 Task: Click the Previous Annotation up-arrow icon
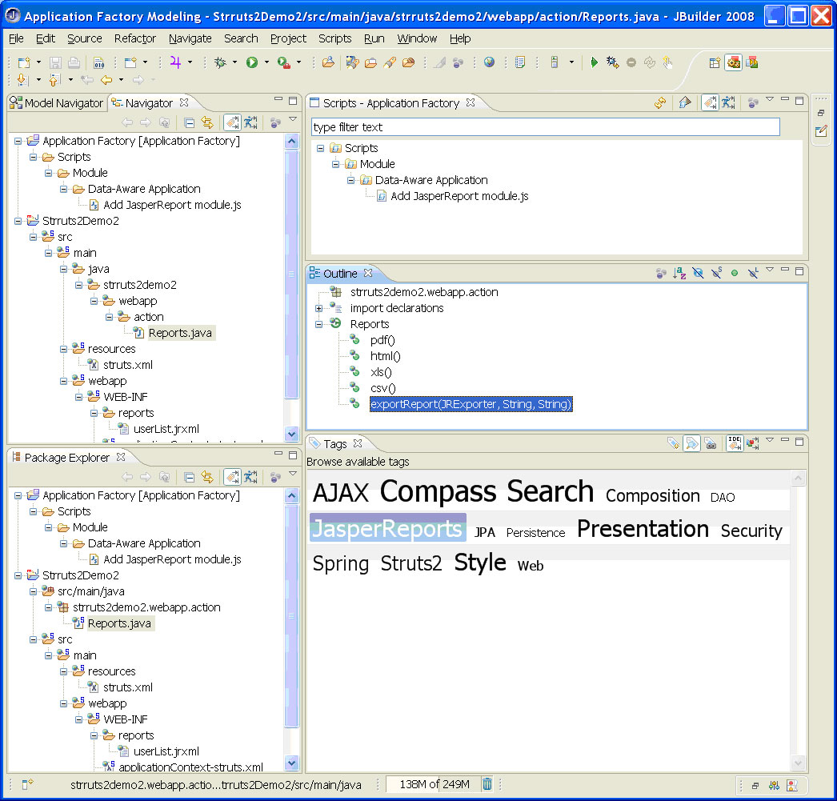(x=54, y=80)
